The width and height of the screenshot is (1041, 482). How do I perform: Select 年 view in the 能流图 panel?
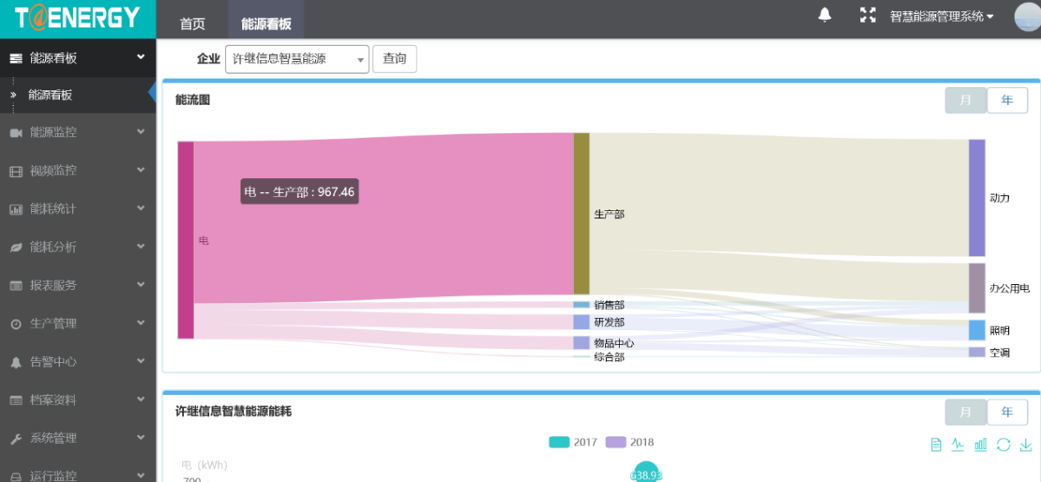[x=1007, y=100]
